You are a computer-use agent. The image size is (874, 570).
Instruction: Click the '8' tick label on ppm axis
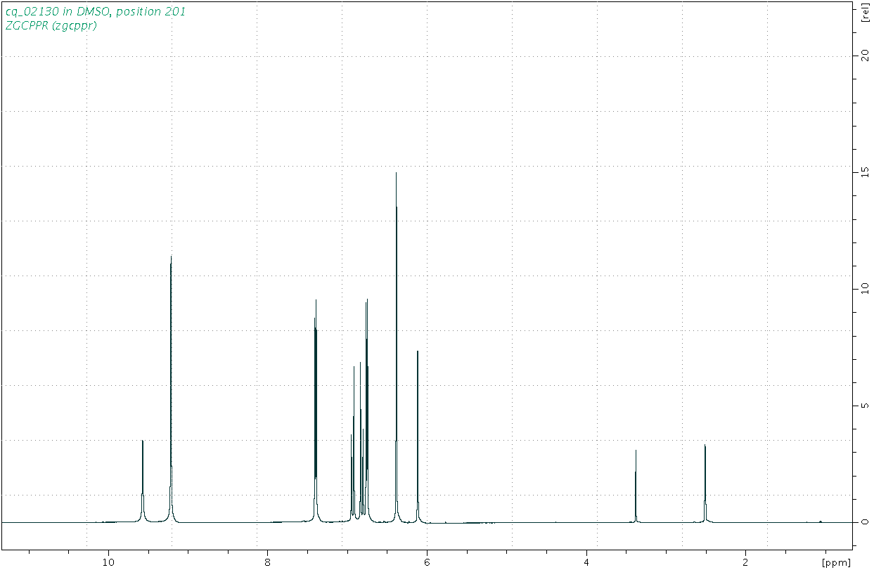(267, 562)
